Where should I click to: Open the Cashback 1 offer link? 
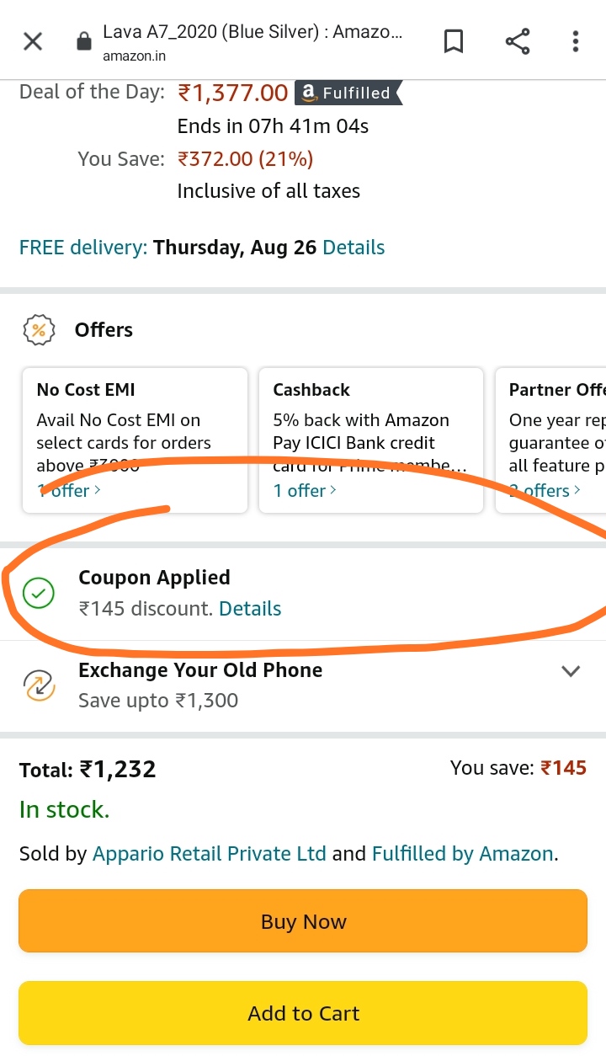305,490
